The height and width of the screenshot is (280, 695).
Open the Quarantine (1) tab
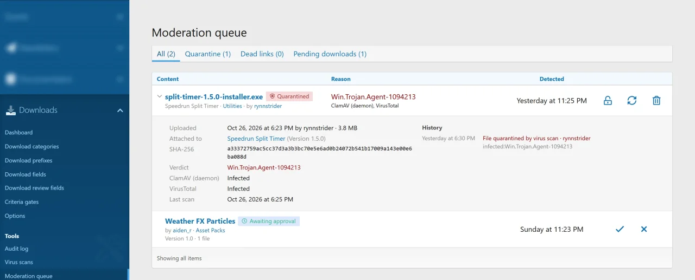coord(208,54)
